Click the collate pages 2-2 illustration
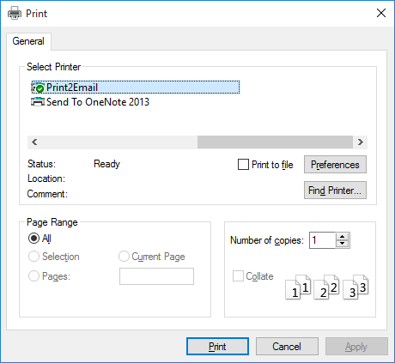The image size is (395, 363). click(x=326, y=287)
